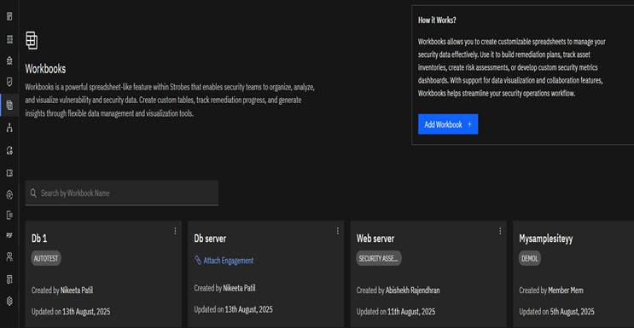
Task: Open the Db 1 workbook card title
Action: coord(39,239)
